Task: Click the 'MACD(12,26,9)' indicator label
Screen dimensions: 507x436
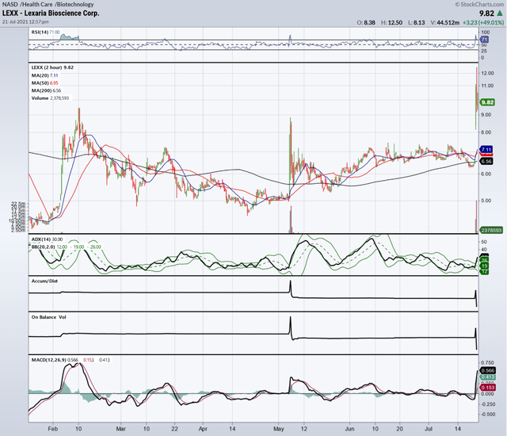Action: click(x=49, y=360)
